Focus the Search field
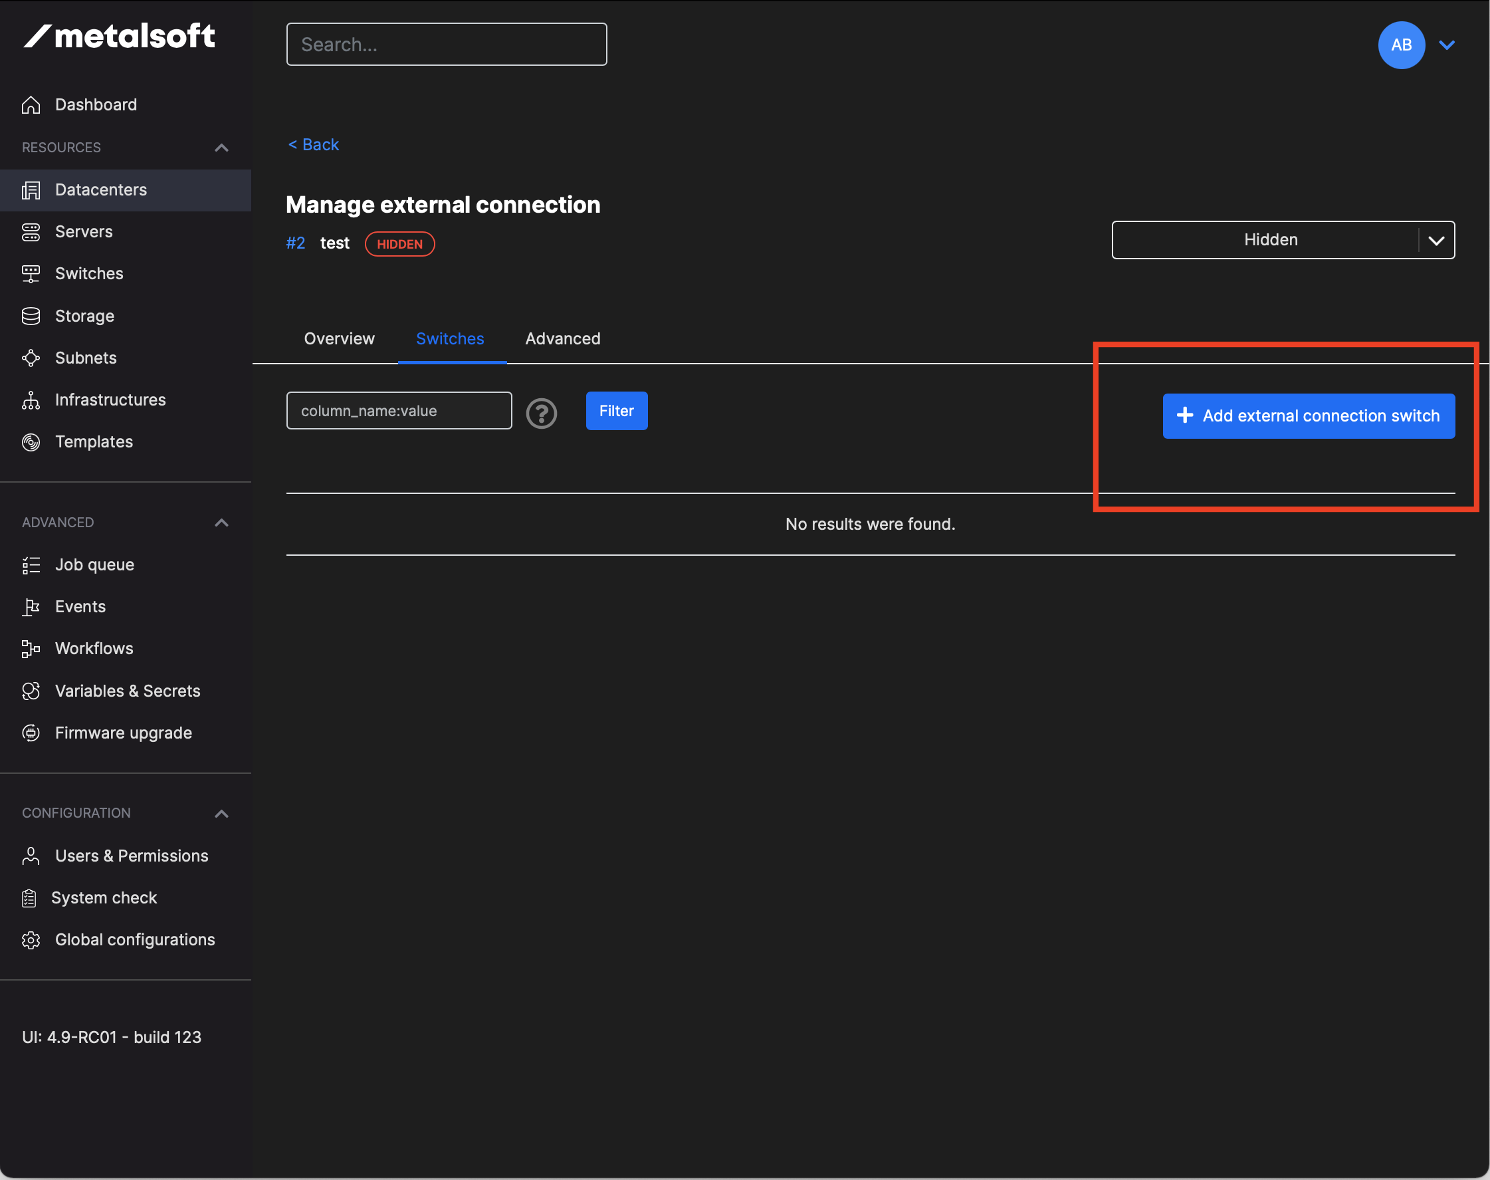Viewport: 1490px width, 1180px height. [x=447, y=45]
